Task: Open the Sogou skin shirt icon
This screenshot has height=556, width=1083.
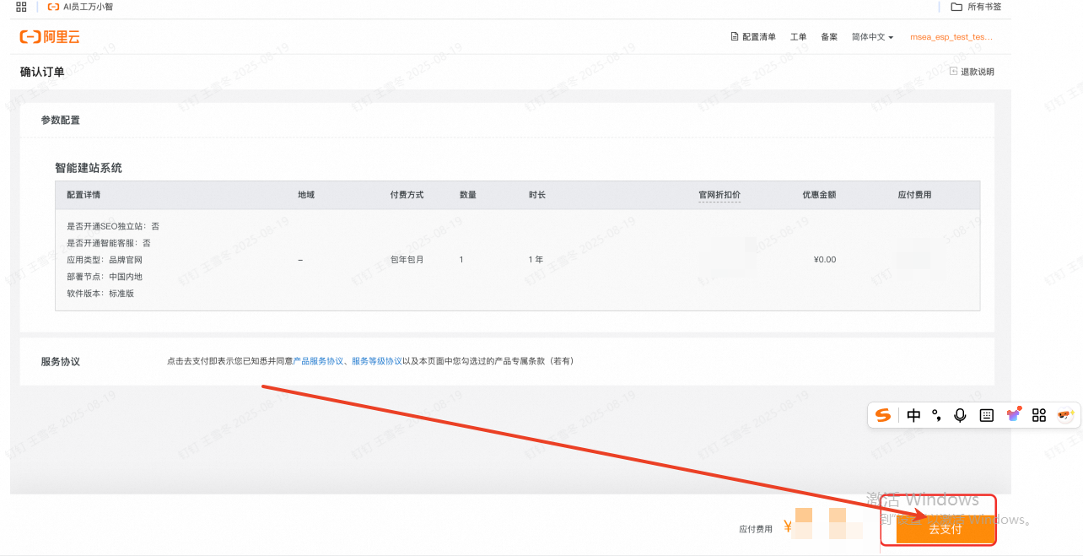Action: tap(1014, 414)
